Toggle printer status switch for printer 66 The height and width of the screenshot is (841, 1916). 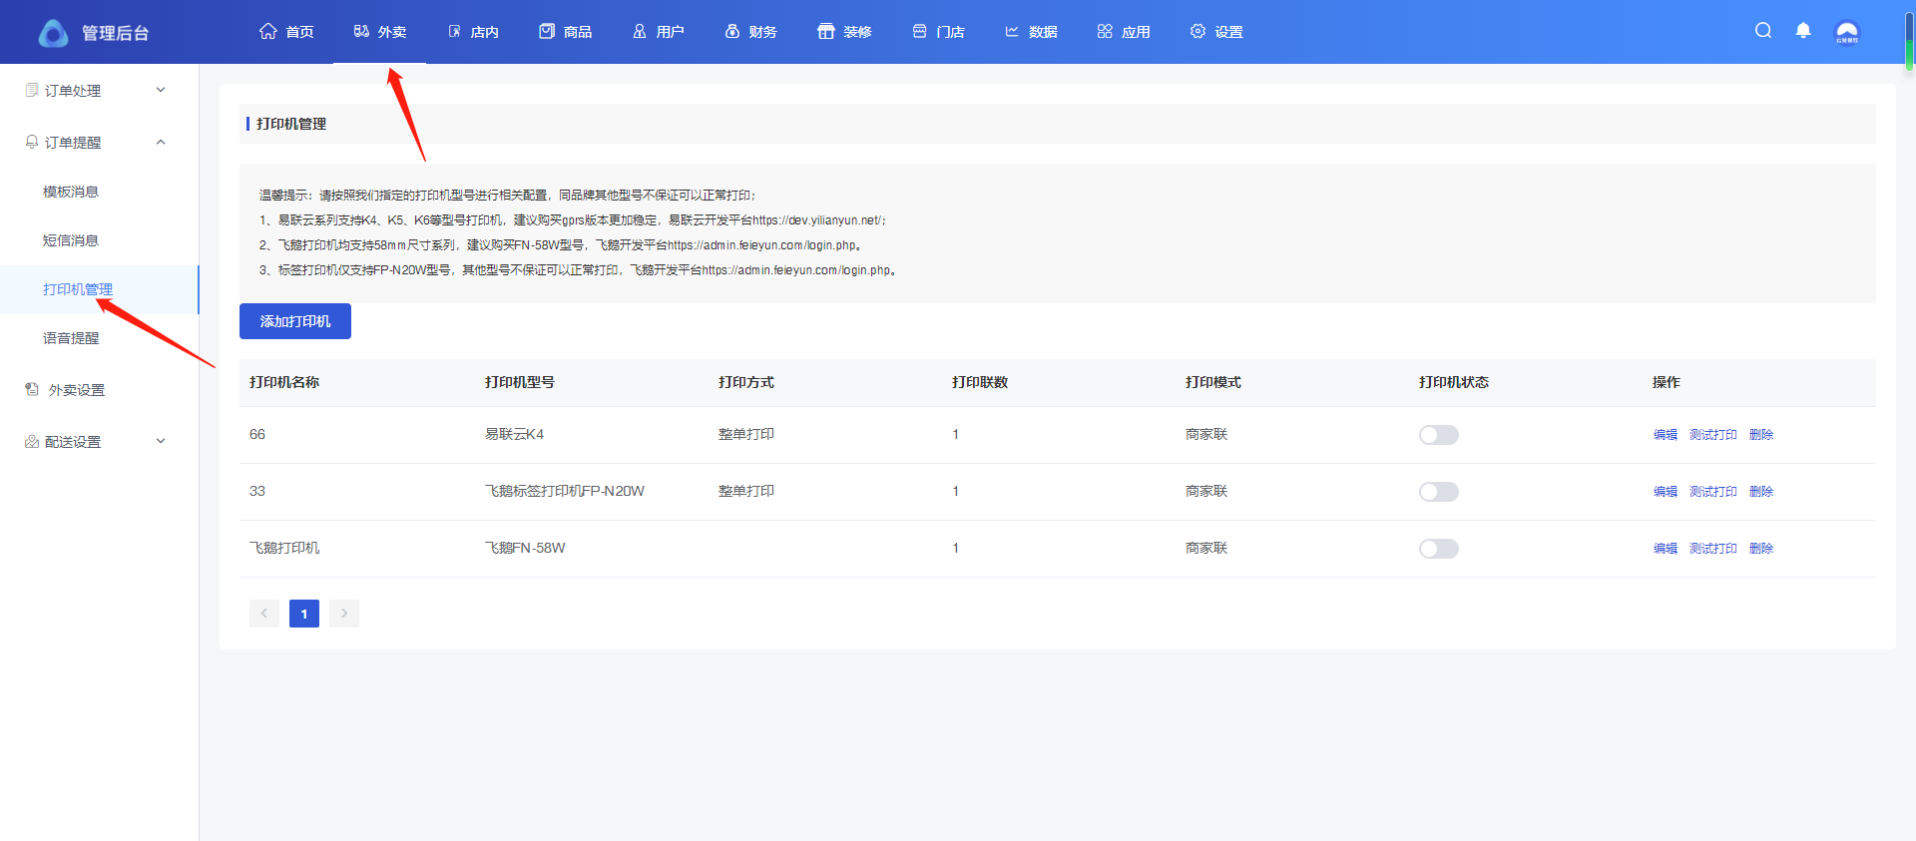pos(1438,435)
